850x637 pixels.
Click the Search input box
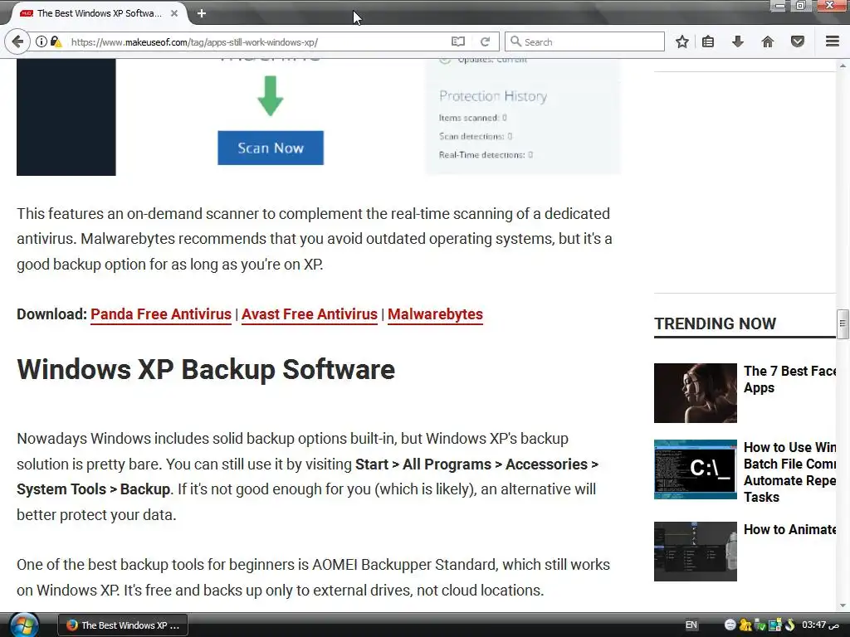click(x=584, y=41)
